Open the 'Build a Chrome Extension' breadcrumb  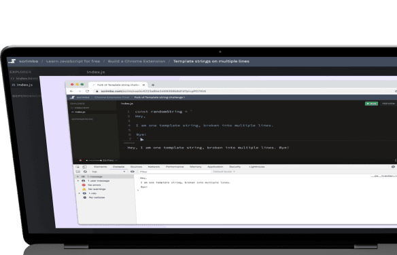(137, 61)
